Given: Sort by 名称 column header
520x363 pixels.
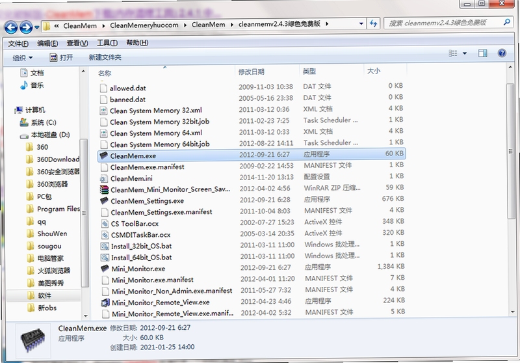Looking at the screenshot, I should (x=105, y=74).
